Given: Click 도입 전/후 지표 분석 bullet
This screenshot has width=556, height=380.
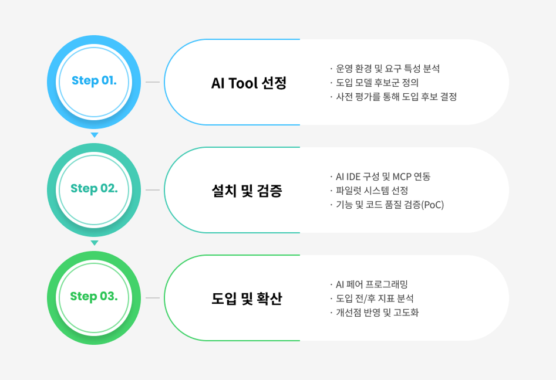Looking at the screenshot, I should pyautogui.click(x=374, y=298).
